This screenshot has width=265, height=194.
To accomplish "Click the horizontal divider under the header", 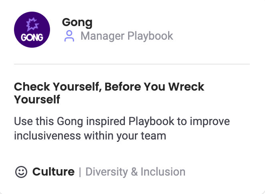I will 132,64.
